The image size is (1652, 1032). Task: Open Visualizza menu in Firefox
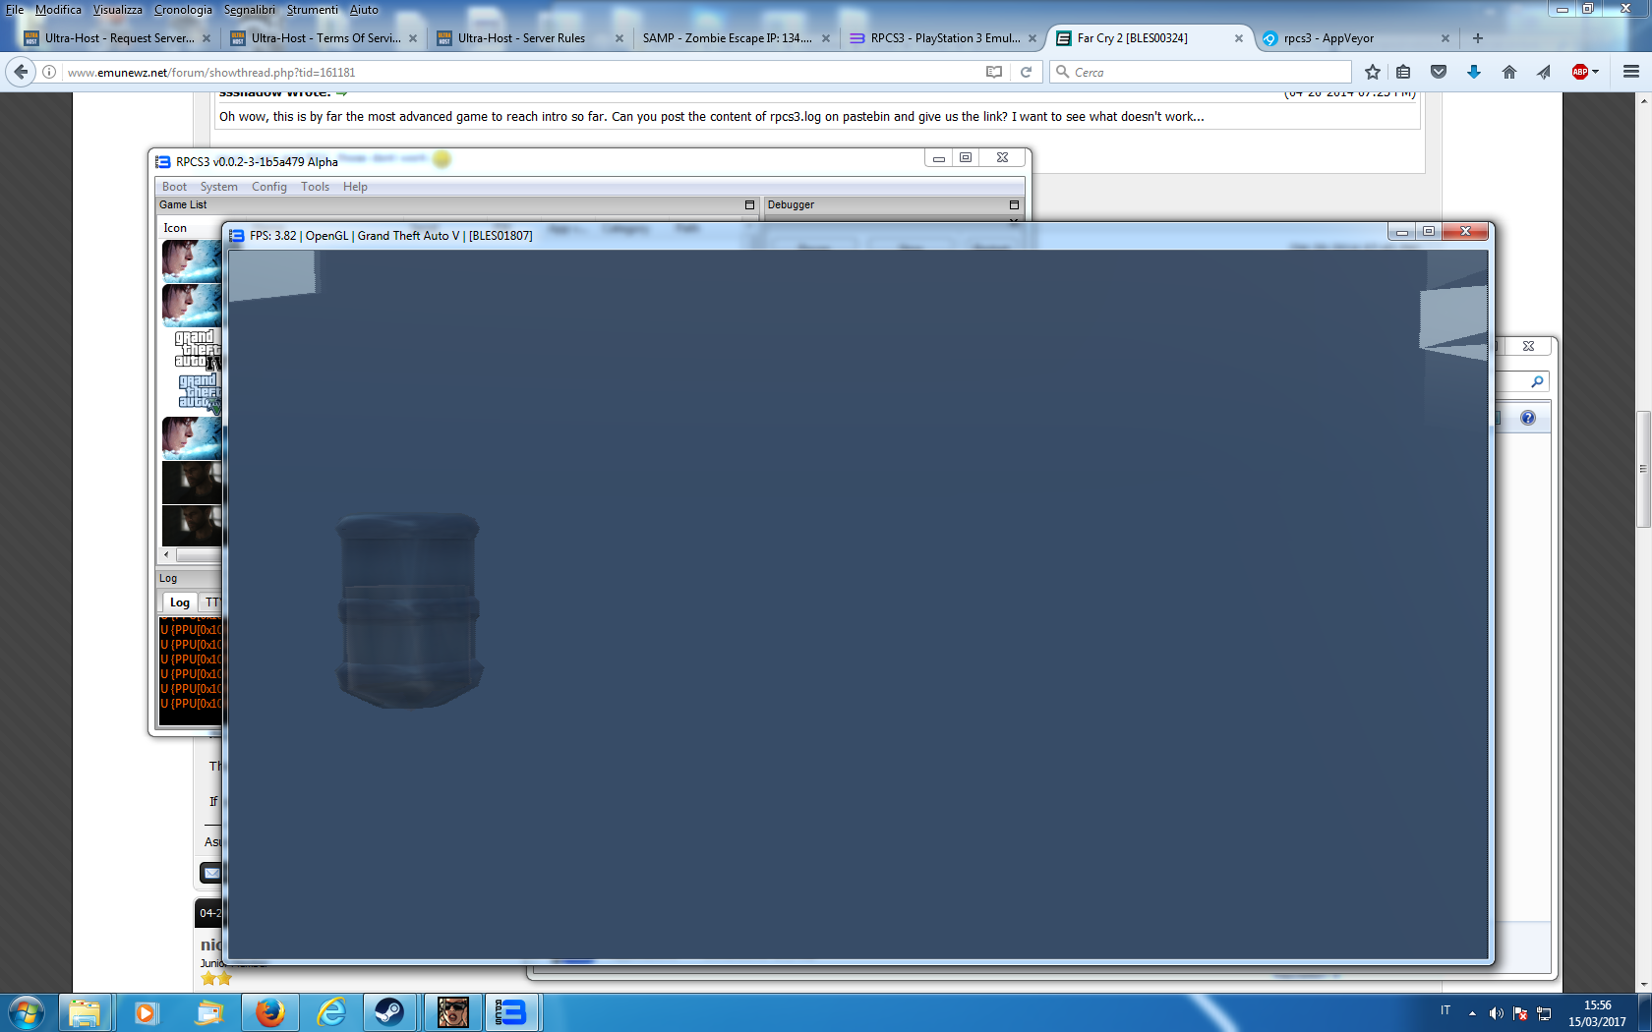(x=117, y=10)
